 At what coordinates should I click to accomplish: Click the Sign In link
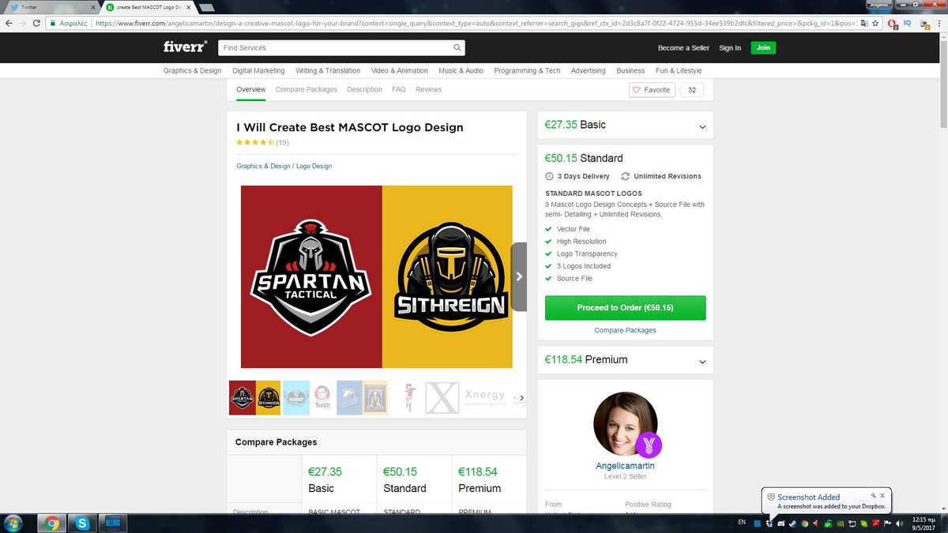tap(730, 48)
